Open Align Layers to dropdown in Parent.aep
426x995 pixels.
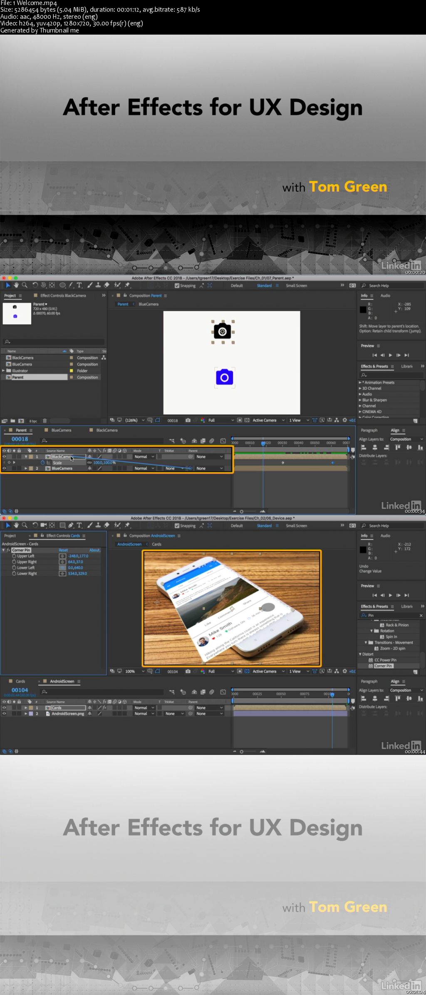point(406,439)
